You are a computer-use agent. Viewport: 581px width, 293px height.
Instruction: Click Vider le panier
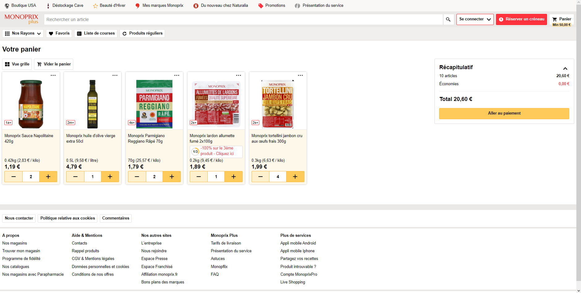click(x=54, y=64)
